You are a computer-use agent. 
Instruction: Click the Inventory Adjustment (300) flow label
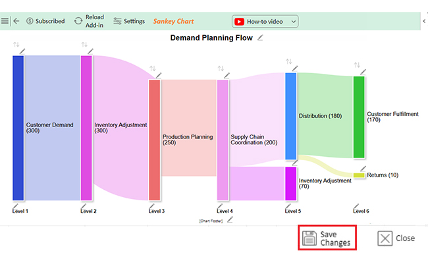click(x=120, y=128)
